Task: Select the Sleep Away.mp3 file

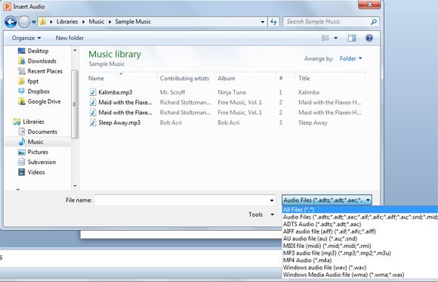Action: 119,122
